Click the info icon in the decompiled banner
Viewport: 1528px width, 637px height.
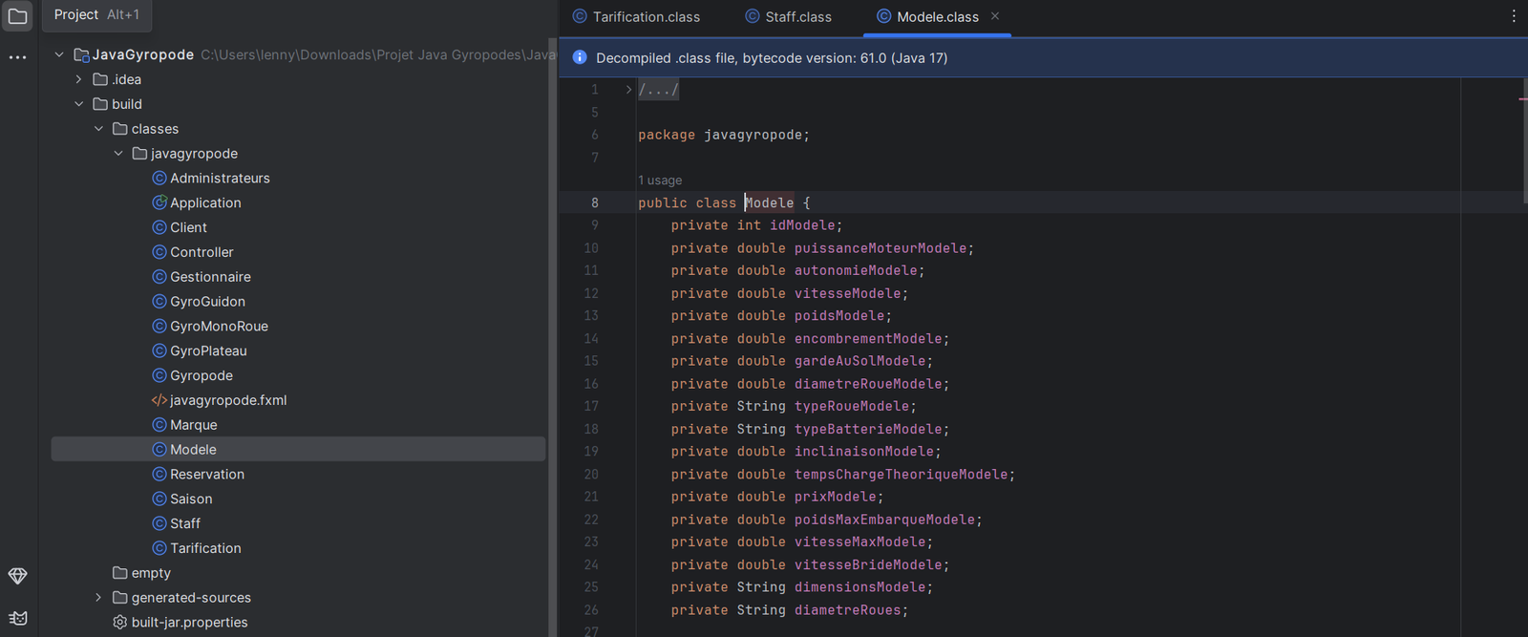(580, 57)
